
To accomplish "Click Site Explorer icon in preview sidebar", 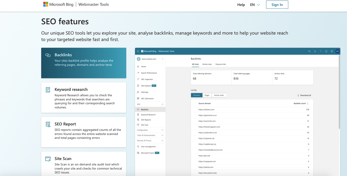I will 138,86.
